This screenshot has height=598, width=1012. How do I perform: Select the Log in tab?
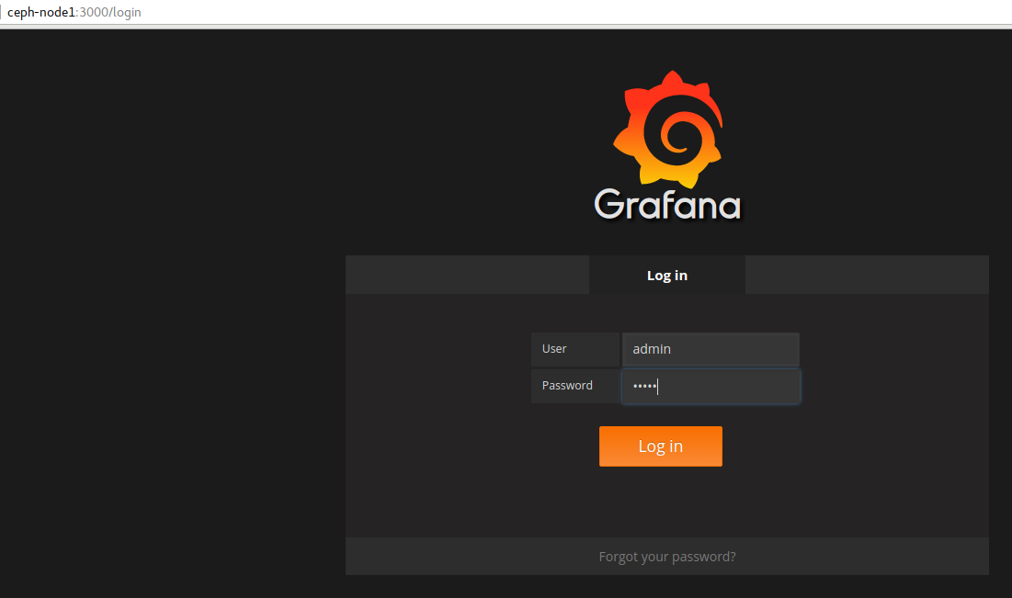click(x=666, y=276)
